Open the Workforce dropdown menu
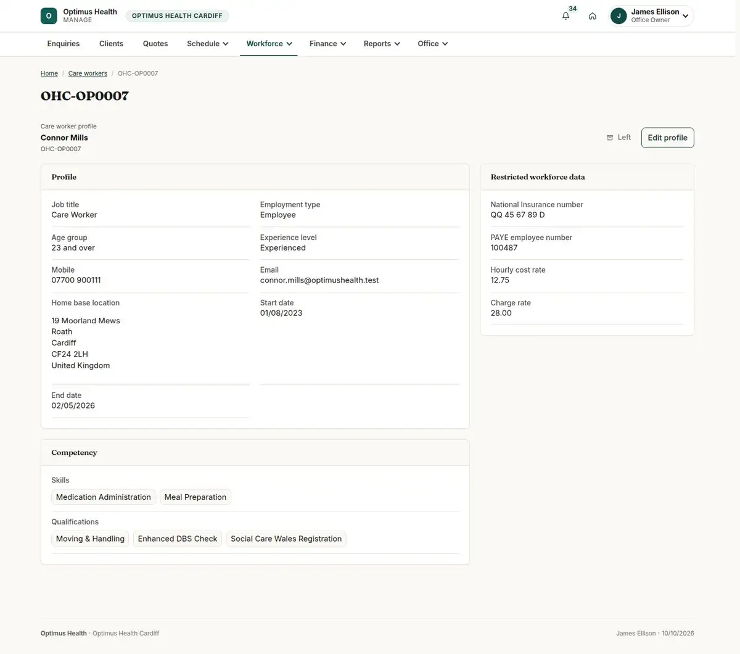The width and height of the screenshot is (740, 654). click(269, 44)
